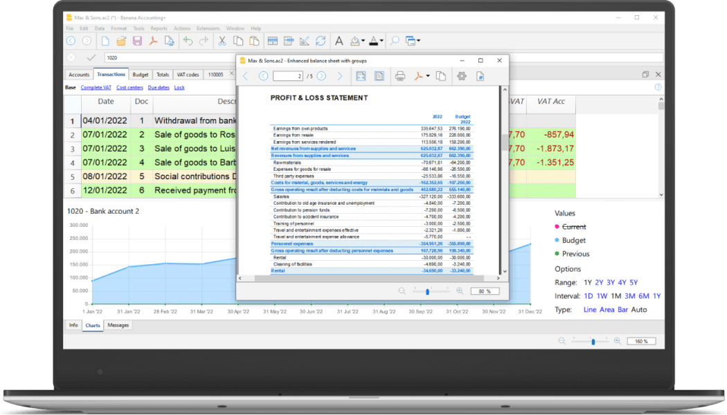The height and width of the screenshot is (415, 727).
Task: Click the Recalculate refresh icon
Action: coord(321,41)
